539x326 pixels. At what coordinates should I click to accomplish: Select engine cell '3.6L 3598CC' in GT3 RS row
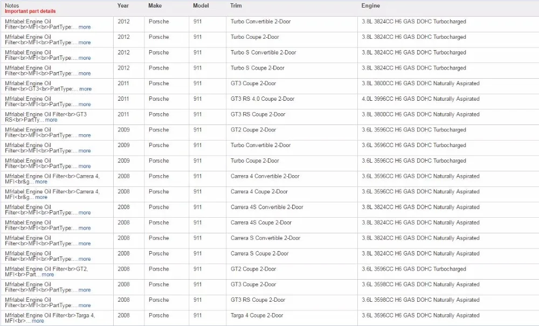pos(420,300)
